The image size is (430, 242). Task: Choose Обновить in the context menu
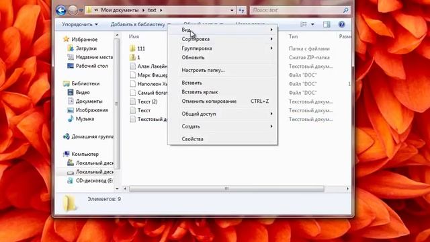click(x=222, y=58)
